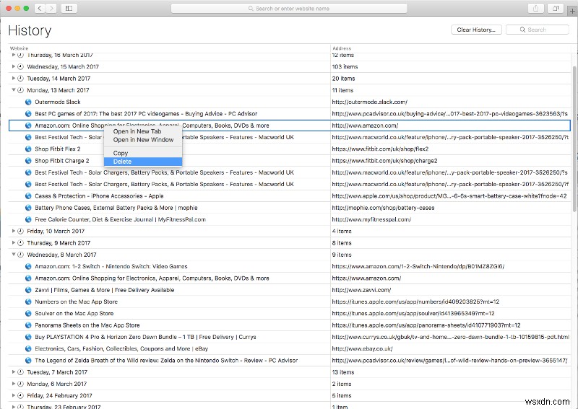The height and width of the screenshot is (409, 578).
Task: Click globe icon beside Cases & Protection entry
Action: click(x=28, y=196)
